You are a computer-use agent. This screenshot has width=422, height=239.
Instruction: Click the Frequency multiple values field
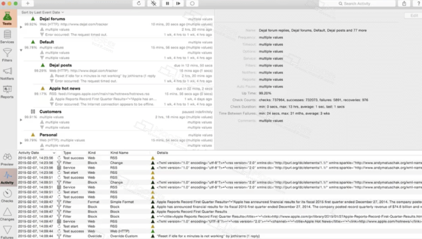pos(271,37)
